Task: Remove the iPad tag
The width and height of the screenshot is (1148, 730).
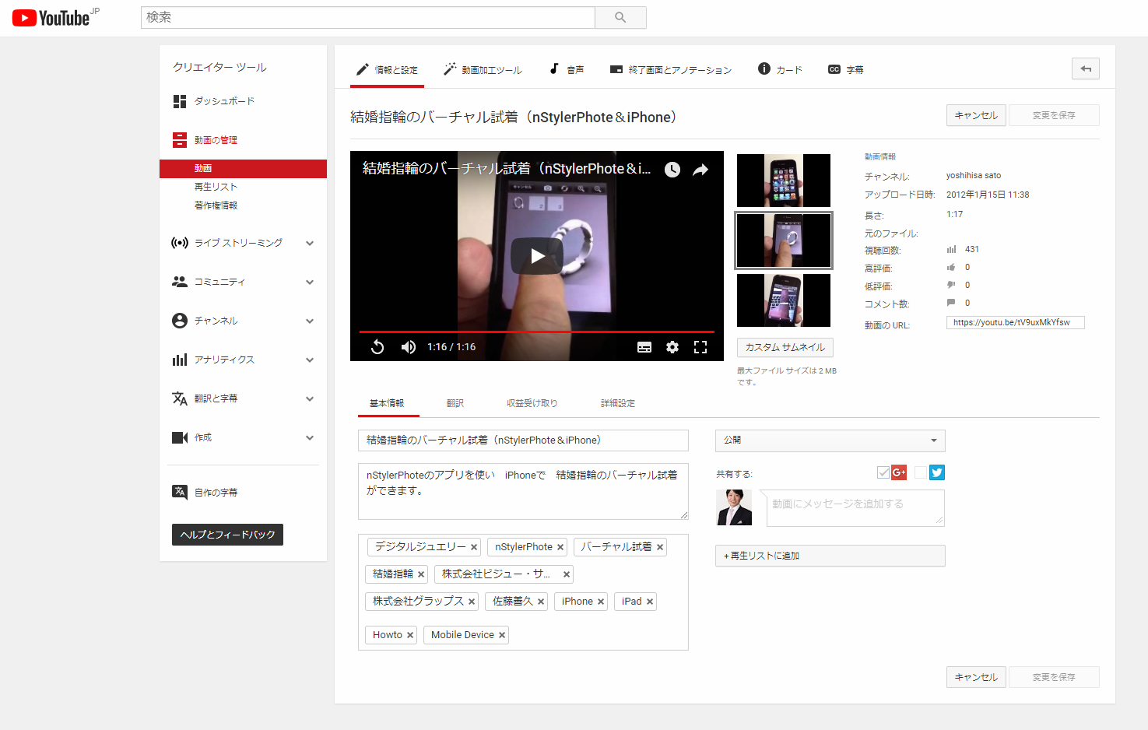Action: tap(649, 602)
